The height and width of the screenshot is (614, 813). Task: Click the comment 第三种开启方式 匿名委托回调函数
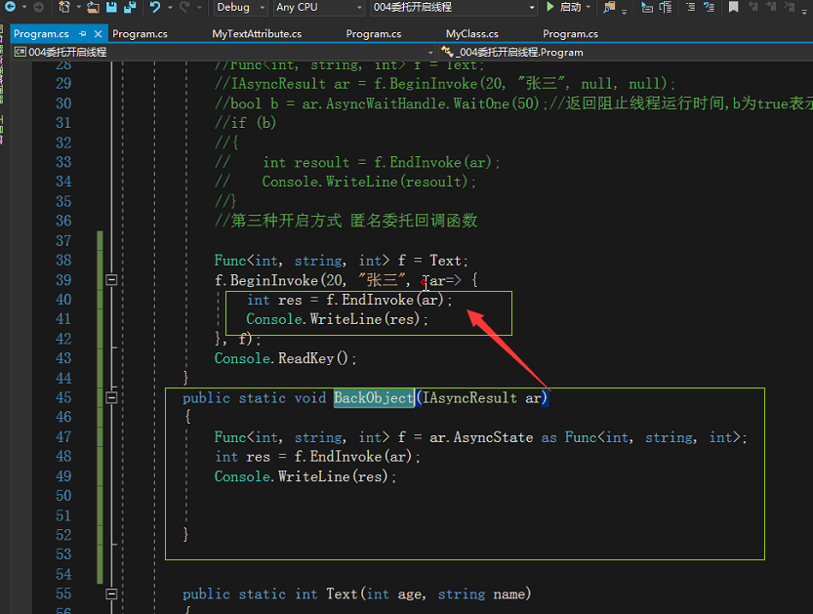(346, 221)
